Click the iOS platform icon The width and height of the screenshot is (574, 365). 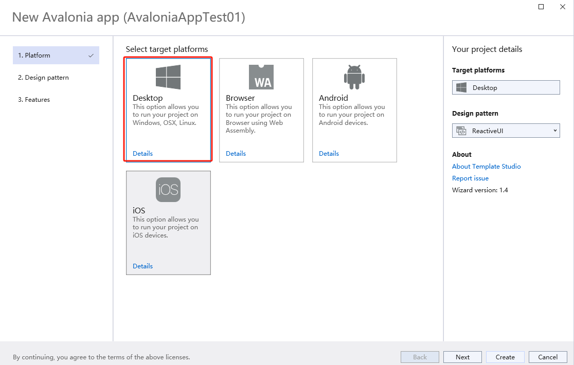click(x=168, y=190)
